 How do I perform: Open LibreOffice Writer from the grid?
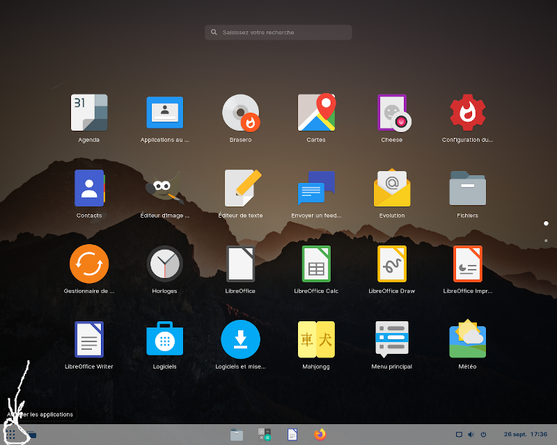[89, 339]
